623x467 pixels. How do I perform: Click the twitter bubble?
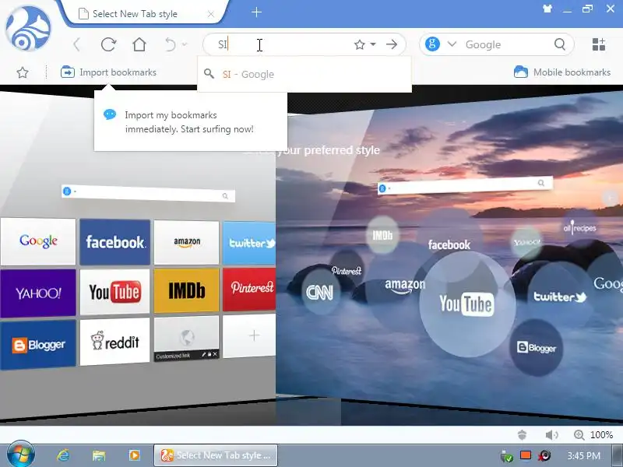point(559,297)
